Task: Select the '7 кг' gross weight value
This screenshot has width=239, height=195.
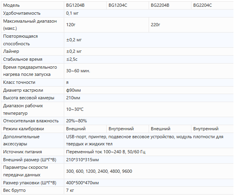Action: [71, 191]
